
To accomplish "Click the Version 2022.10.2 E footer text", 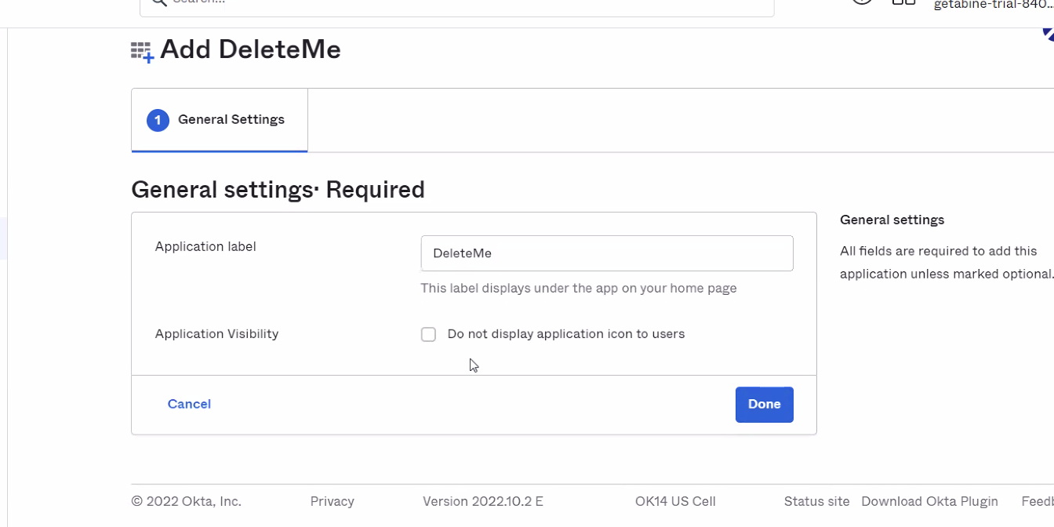I will [x=482, y=501].
